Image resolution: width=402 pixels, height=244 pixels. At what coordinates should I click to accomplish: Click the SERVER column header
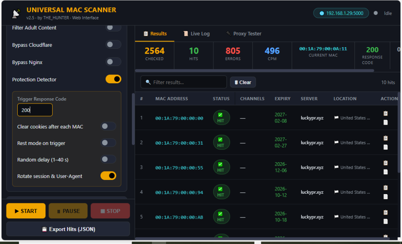[x=309, y=99]
